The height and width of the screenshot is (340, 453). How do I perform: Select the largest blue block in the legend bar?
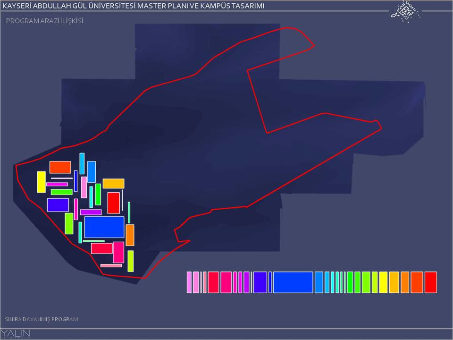click(293, 282)
